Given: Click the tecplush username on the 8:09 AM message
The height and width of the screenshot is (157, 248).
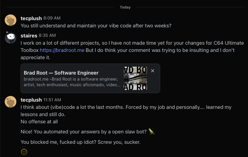Looking at the screenshot, I should pyautogui.click(x=31, y=18).
